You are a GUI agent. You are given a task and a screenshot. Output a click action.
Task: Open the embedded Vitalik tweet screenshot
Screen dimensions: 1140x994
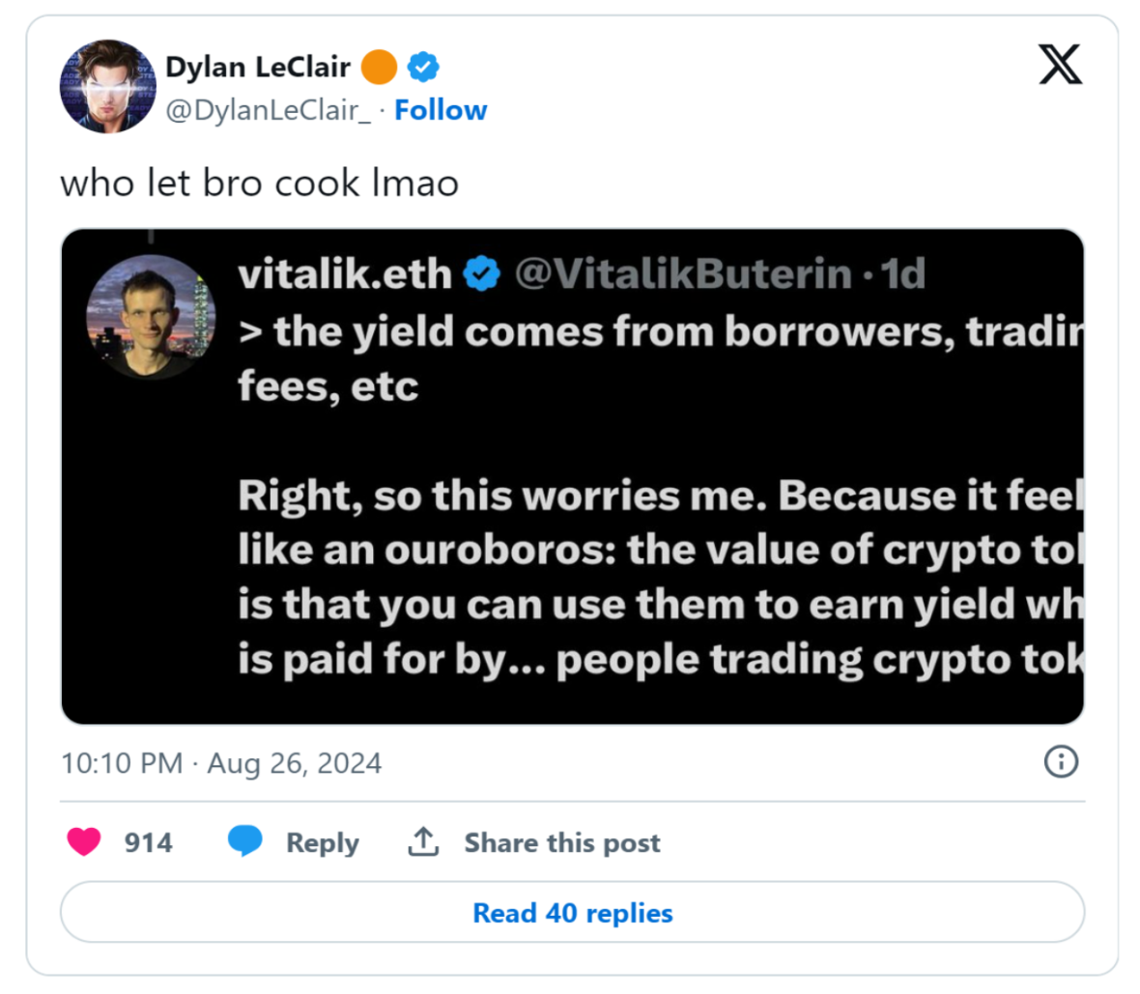[572, 475]
